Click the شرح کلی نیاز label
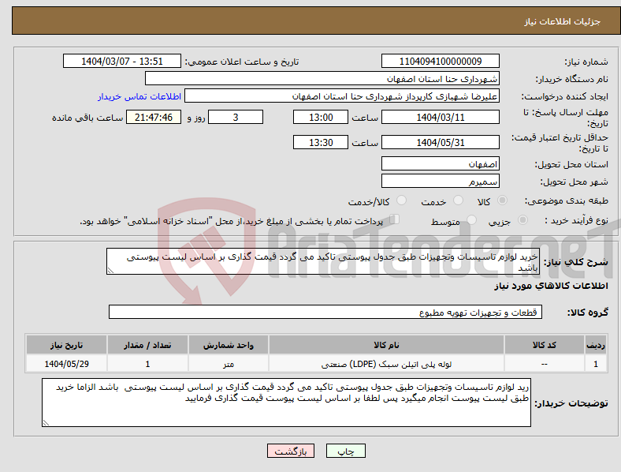Viewport: 621px width, 472px height. 575,262
